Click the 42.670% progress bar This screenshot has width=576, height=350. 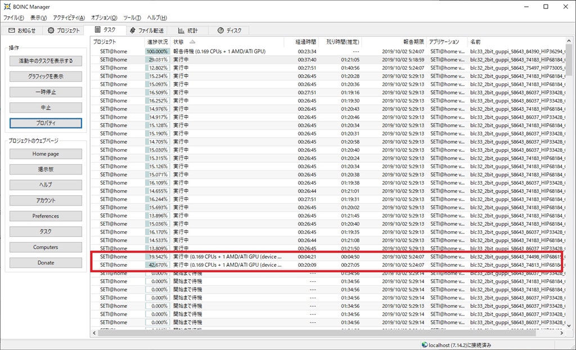pos(157,264)
